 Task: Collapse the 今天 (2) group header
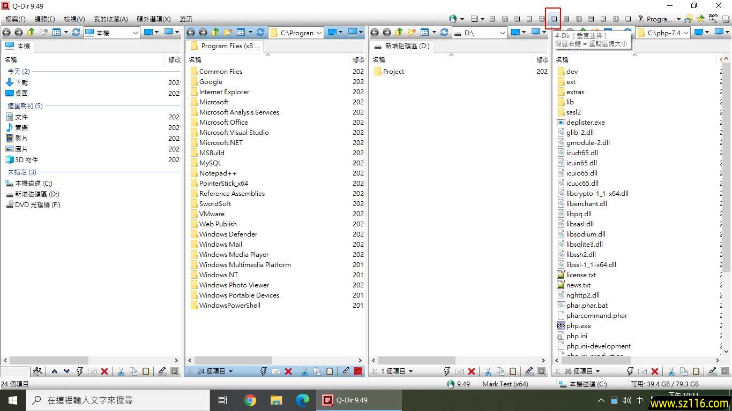click(19, 71)
